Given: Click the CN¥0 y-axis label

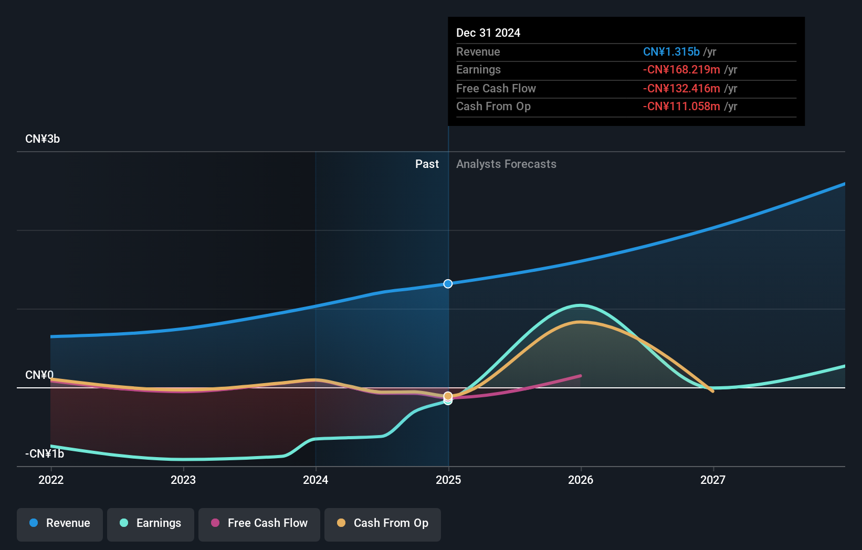Looking at the screenshot, I should (x=39, y=375).
